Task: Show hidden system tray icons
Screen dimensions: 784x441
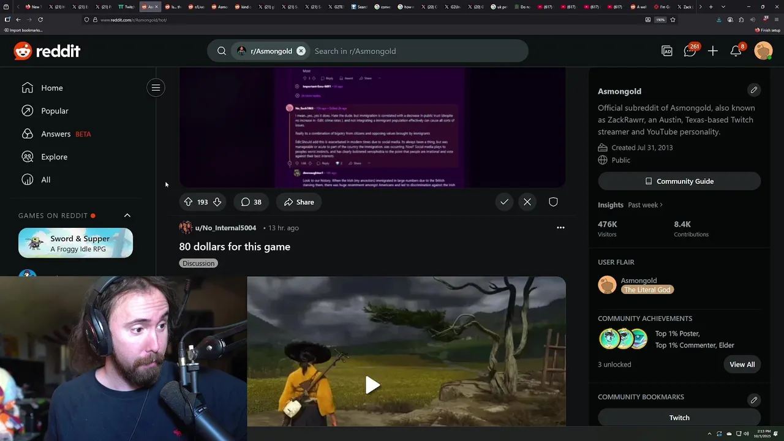Action: [x=710, y=434]
